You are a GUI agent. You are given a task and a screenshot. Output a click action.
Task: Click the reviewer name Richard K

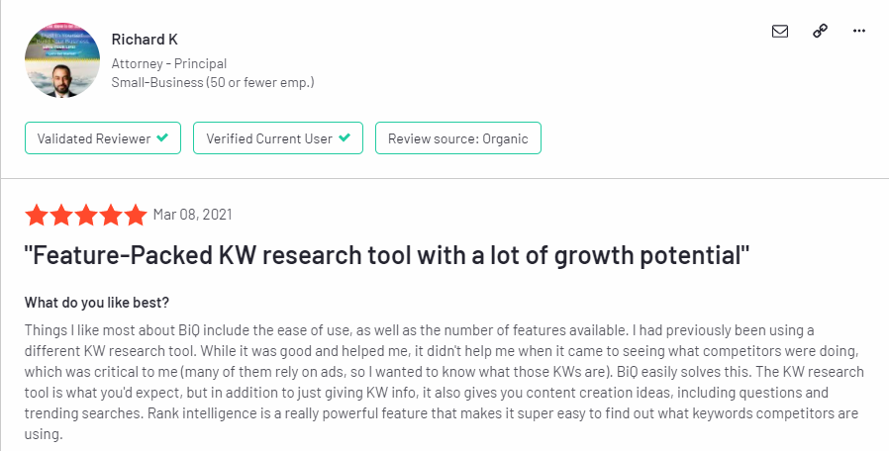coord(145,40)
